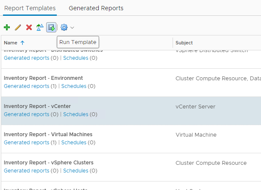261x190 pixels.
Task: Click the Subject column header
Action: (x=184, y=43)
